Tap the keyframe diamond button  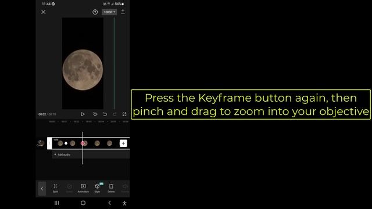(x=95, y=114)
